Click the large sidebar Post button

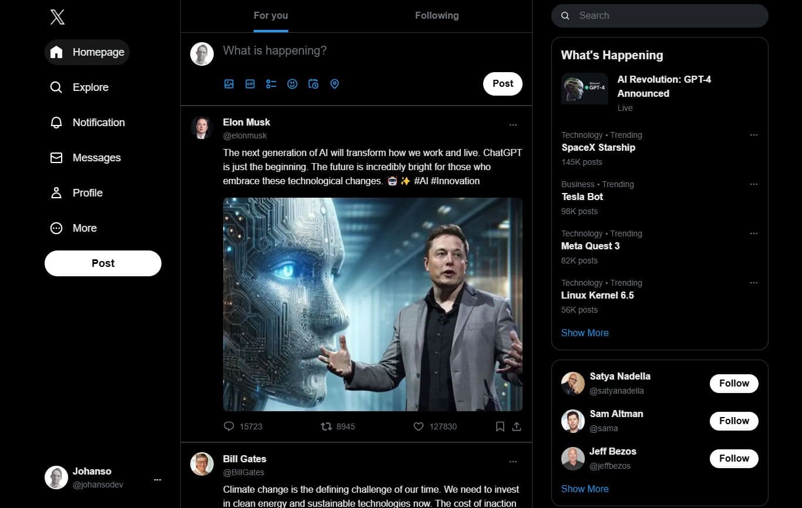(x=103, y=263)
